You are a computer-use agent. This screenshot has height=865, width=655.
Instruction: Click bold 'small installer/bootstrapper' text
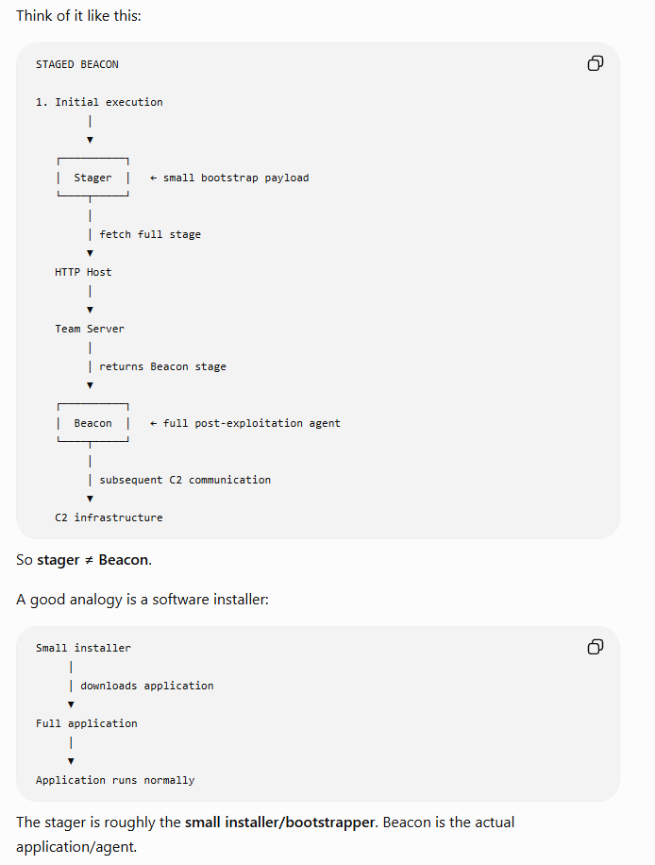pos(280,823)
